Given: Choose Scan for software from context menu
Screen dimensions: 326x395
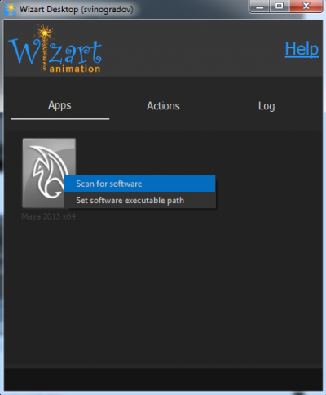Looking at the screenshot, I should (x=140, y=184).
